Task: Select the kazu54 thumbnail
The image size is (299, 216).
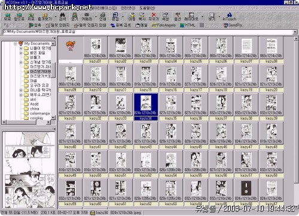Action: coord(171,164)
